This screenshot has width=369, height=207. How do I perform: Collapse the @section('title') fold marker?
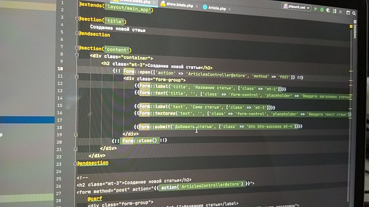point(77,19)
